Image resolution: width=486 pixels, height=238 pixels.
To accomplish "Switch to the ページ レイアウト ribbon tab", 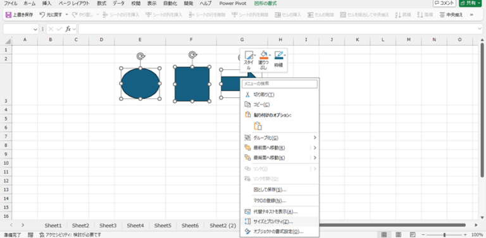I will click(74, 4).
